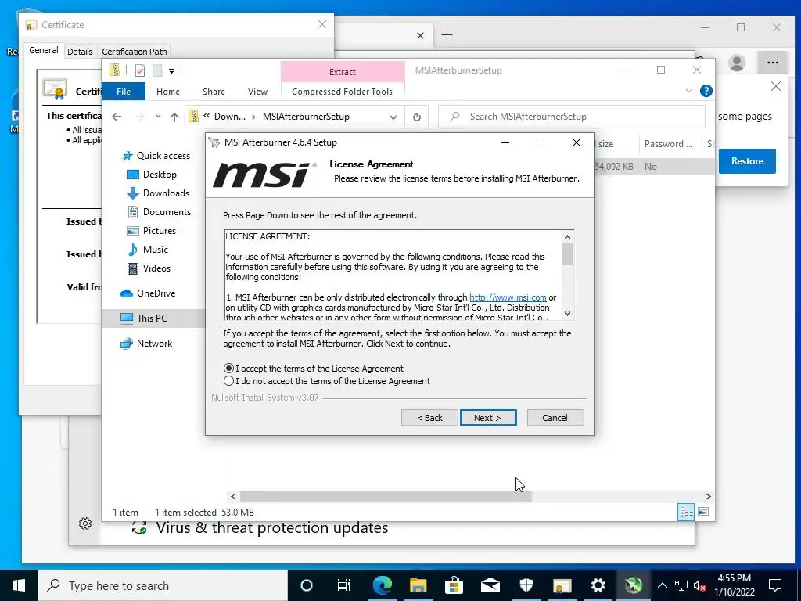Open a new tab in Edge

447,34
